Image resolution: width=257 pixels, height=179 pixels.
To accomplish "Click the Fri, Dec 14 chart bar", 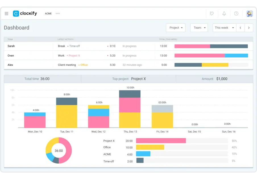I will (x=162, y=116).
